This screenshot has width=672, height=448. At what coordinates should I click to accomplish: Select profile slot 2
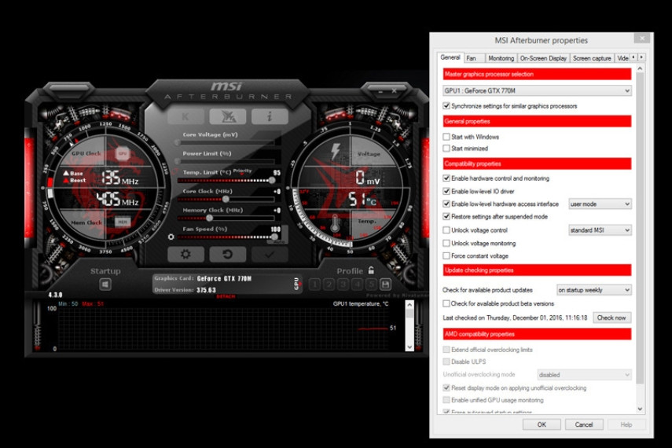pyautogui.click(x=329, y=285)
